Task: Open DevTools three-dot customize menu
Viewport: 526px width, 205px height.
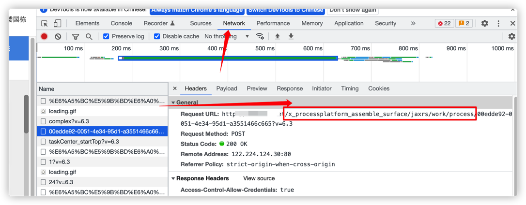Action: click(499, 23)
